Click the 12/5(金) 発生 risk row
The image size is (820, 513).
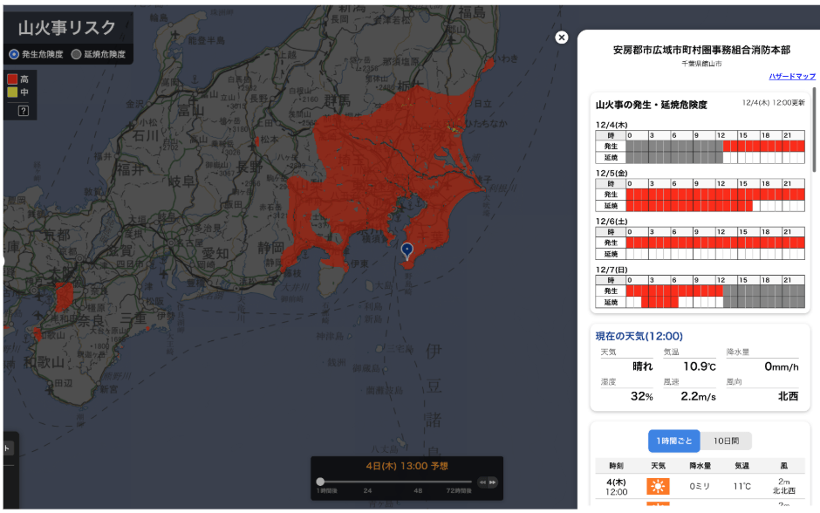coord(715,195)
